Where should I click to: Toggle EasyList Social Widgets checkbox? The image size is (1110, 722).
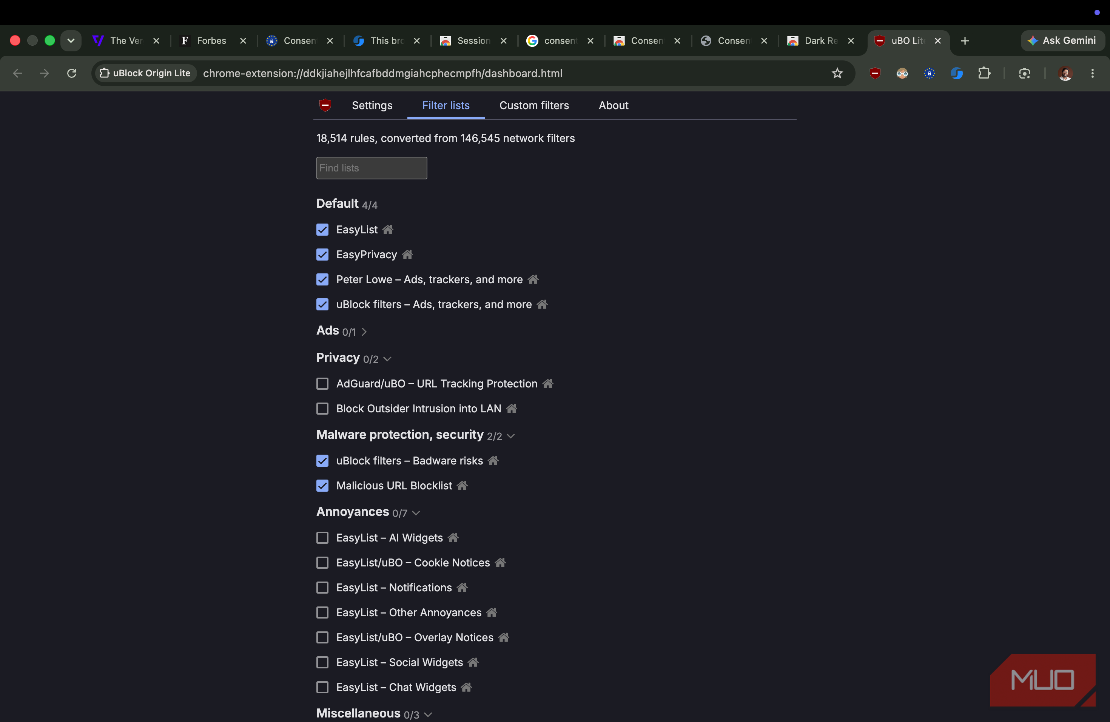322,662
